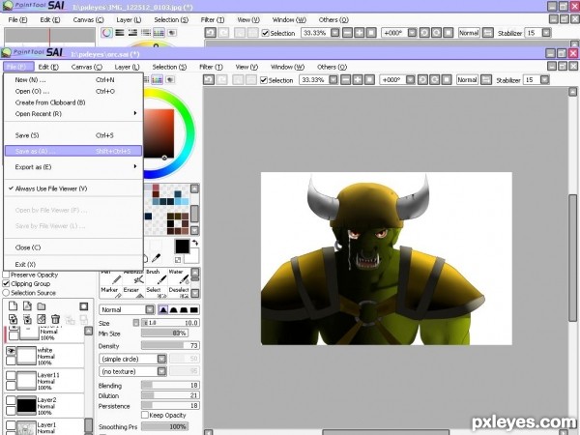Click Exit in the File menu

pyautogui.click(x=73, y=264)
